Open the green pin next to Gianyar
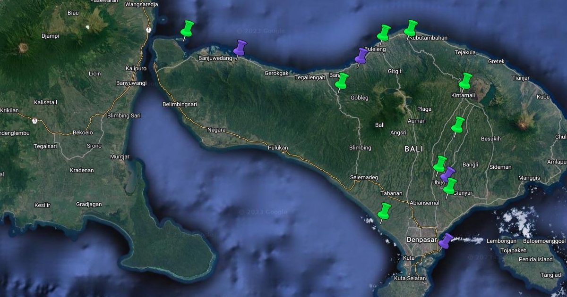 pos(450,186)
